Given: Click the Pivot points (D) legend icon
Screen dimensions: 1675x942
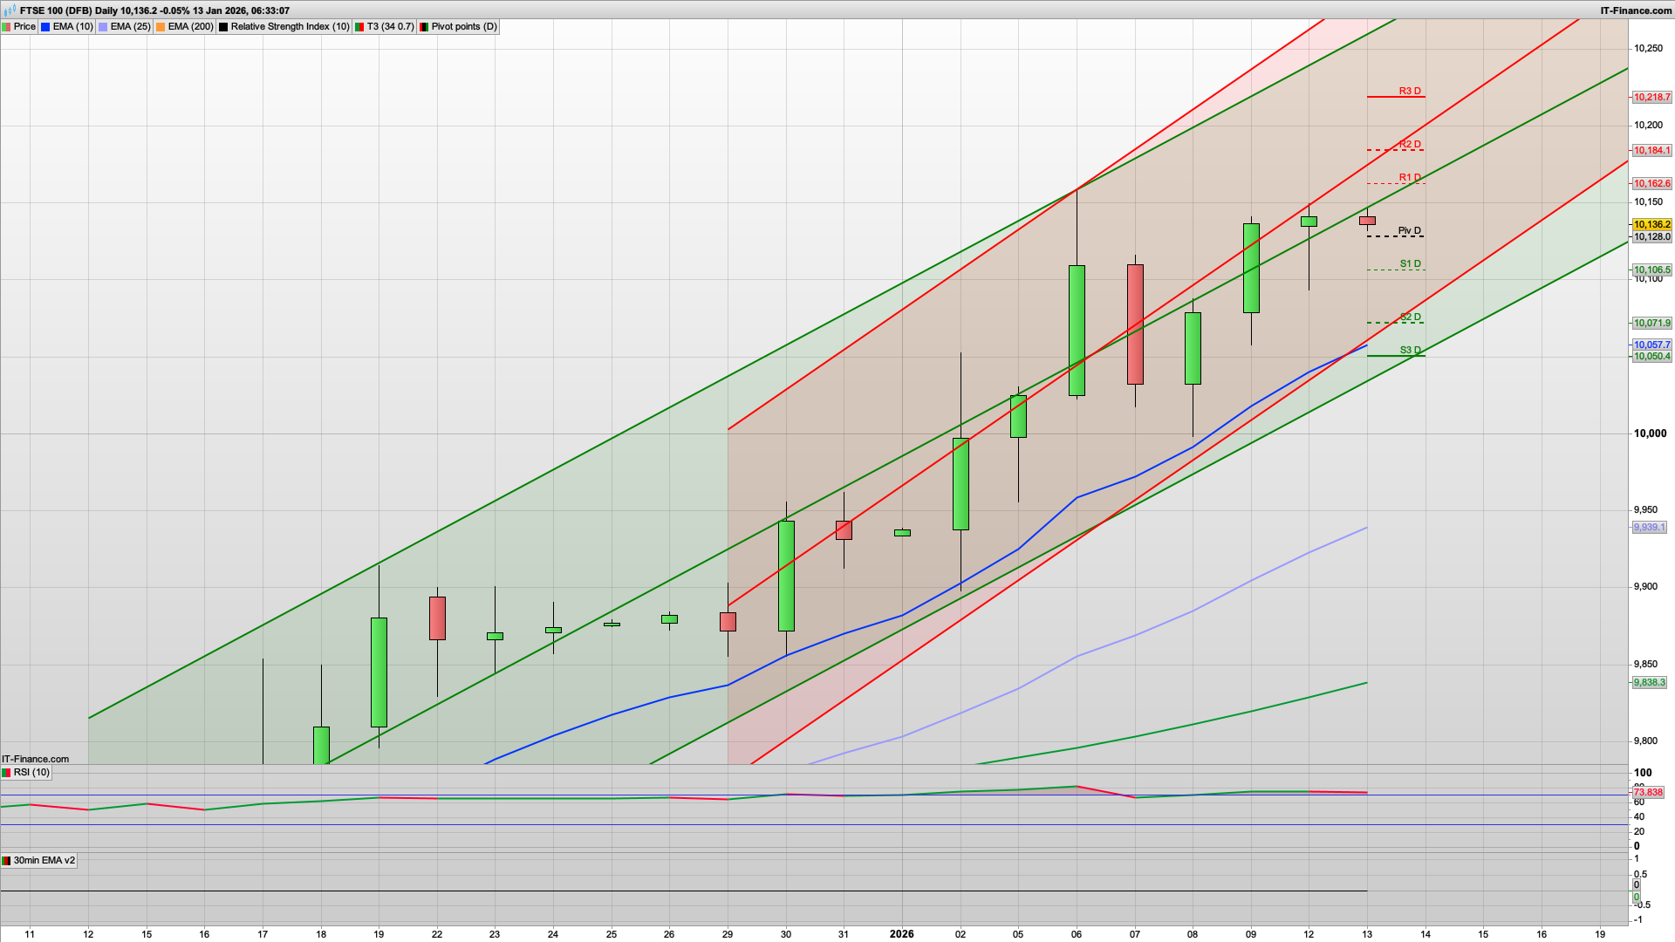Looking at the screenshot, I should click(x=425, y=26).
